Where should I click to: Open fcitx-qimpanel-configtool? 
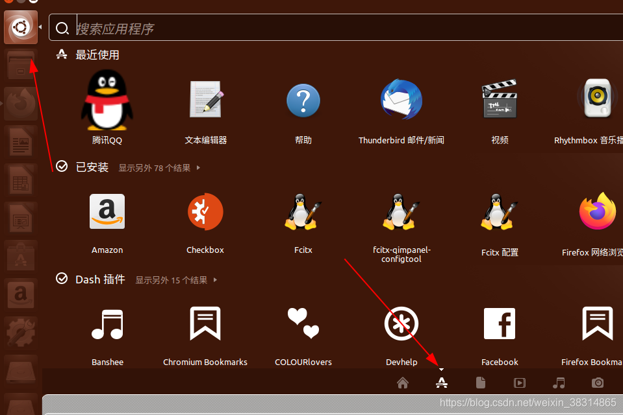(401, 212)
